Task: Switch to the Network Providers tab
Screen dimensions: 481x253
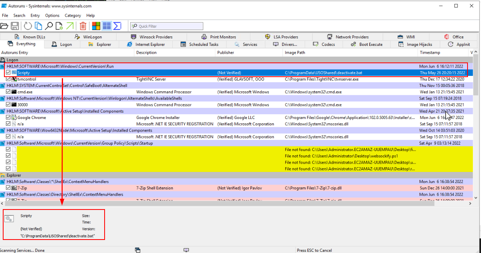Action: point(348,37)
